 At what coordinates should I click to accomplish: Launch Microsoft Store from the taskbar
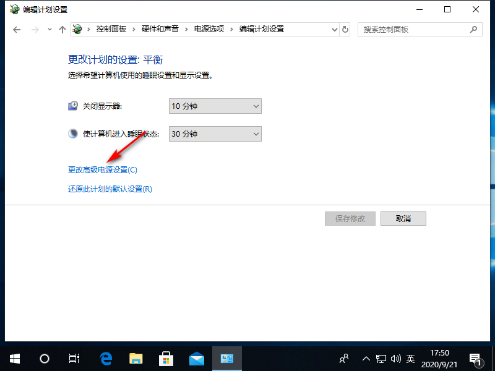(x=166, y=359)
